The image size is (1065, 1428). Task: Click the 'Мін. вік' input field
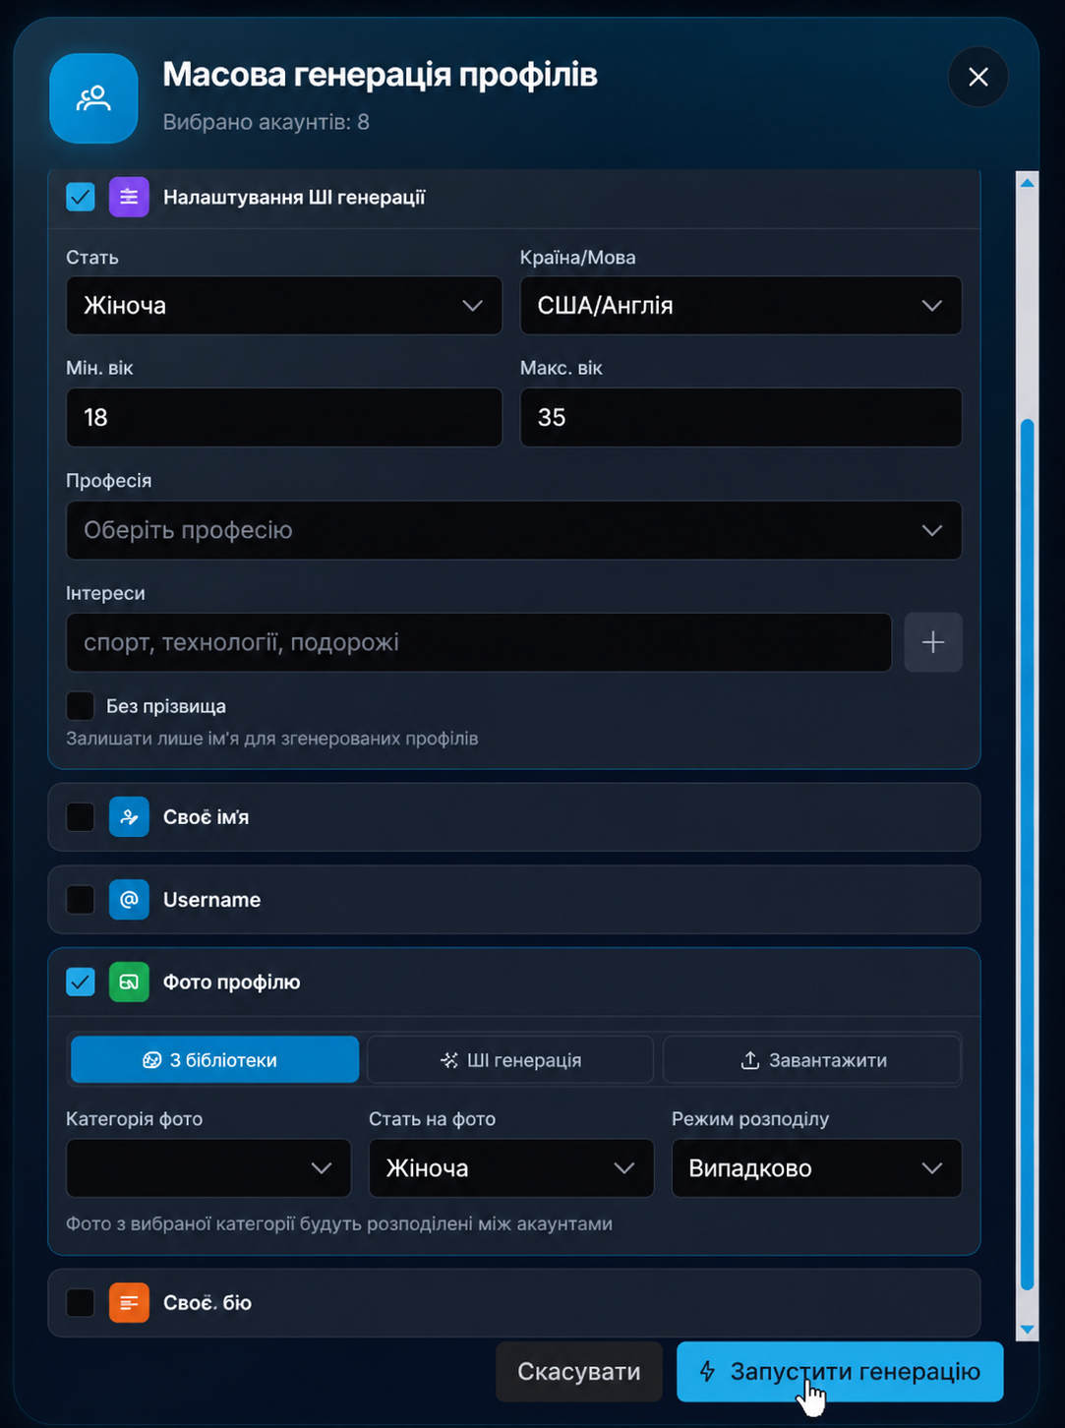tap(284, 417)
